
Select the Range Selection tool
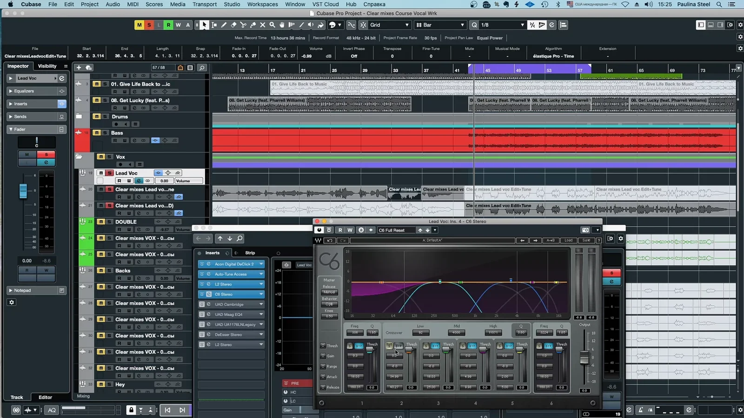coord(214,25)
